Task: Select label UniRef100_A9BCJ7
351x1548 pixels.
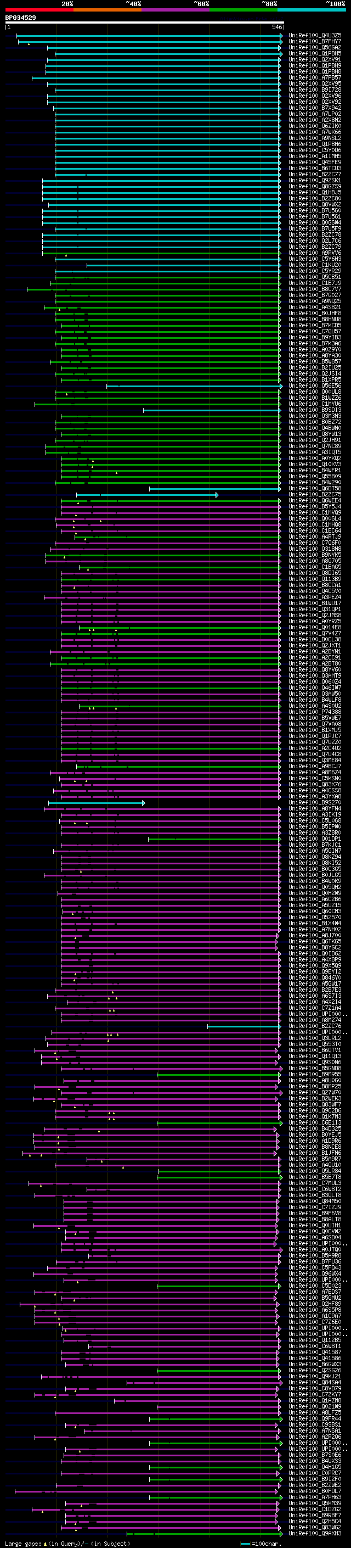Action: (315, 767)
